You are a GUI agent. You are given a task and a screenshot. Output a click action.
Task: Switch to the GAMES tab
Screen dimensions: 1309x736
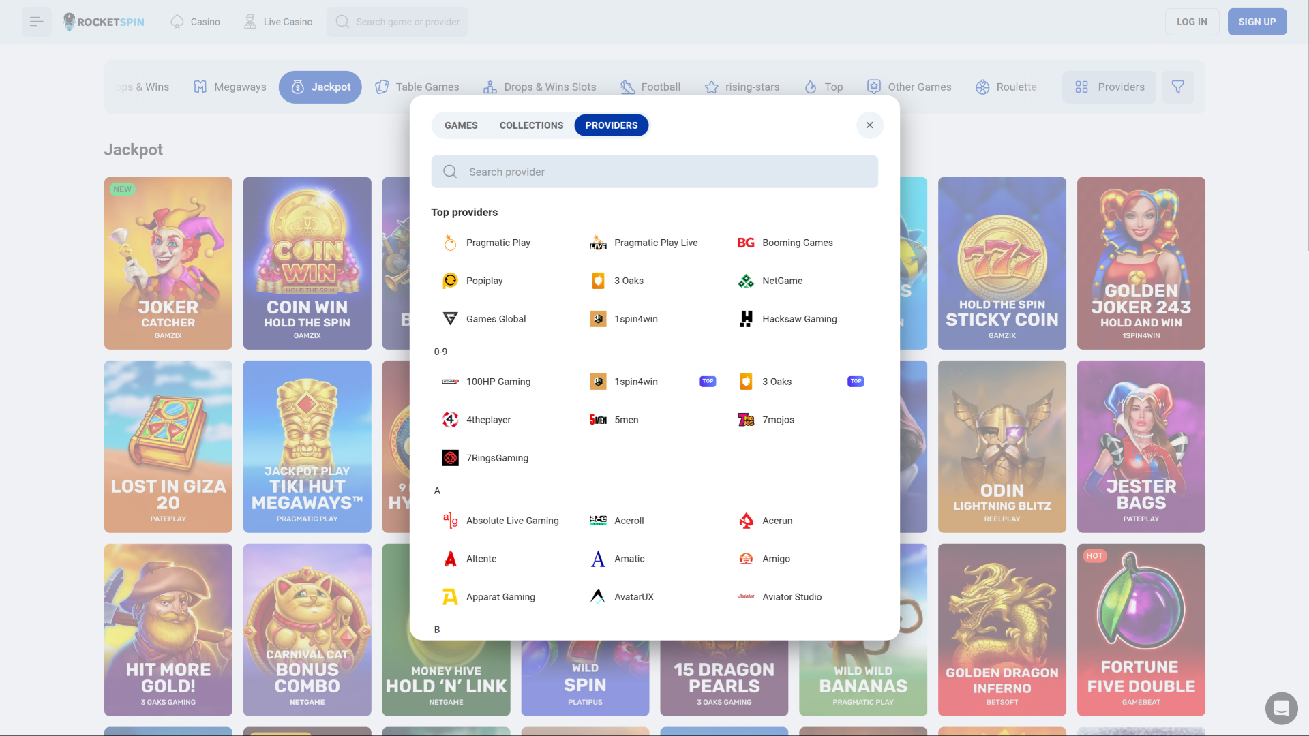[x=460, y=125]
